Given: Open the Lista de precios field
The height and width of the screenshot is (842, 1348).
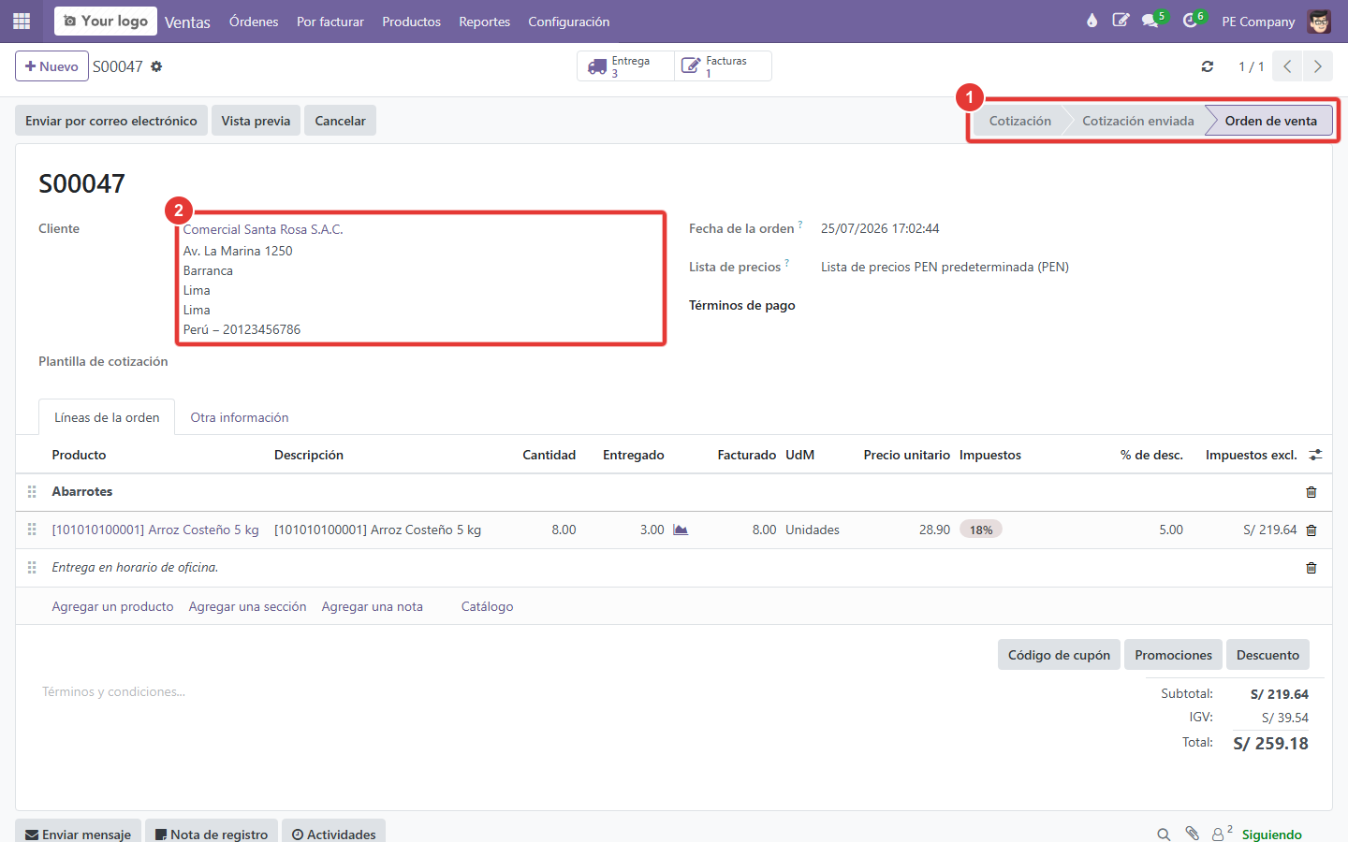Looking at the screenshot, I should tap(945, 267).
